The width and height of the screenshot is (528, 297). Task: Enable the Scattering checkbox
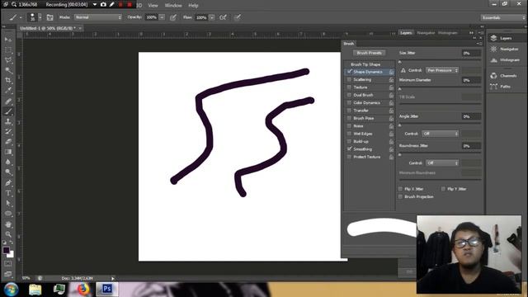coord(349,79)
